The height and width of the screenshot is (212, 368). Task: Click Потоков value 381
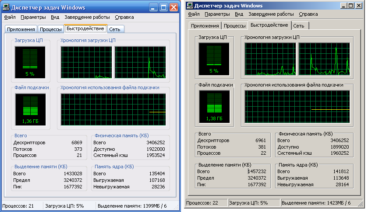[262, 147]
